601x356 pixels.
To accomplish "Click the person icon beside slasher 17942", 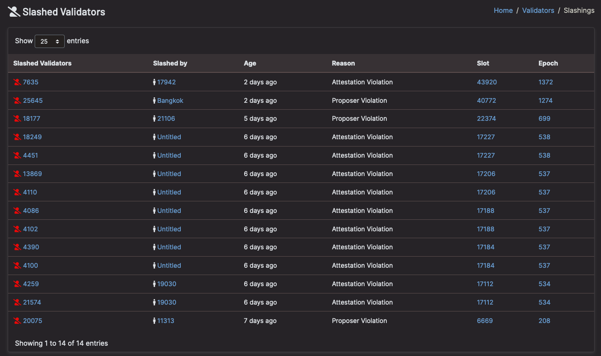I will [154, 82].
